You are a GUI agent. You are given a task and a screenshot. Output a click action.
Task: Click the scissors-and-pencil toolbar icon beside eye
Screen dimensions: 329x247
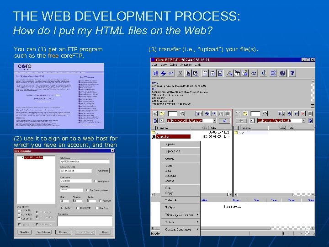tap(229, 73)
